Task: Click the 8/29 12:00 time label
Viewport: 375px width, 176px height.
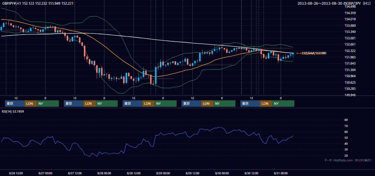Action: point(192,173)
